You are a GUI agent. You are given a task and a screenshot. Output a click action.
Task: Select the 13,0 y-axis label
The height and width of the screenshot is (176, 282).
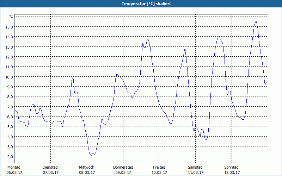coord(9,47)
